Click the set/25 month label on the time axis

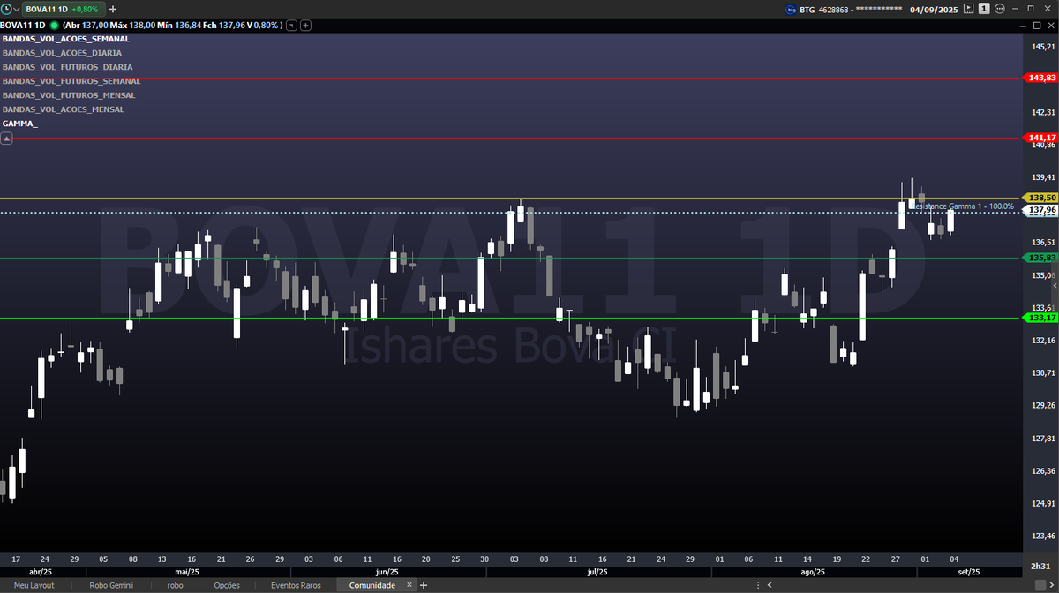(967, 572)
